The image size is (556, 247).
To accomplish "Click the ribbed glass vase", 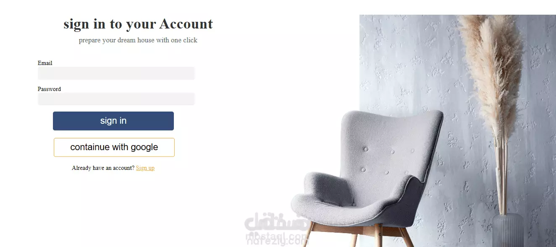I will point(508,230).
